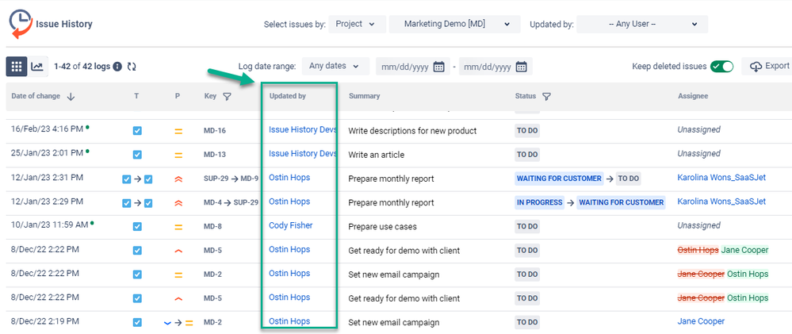
Task: Click Date of change column header
Action: (36, 96)
